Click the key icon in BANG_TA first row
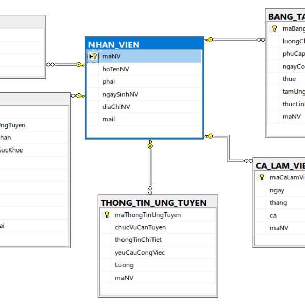 point(274,28)
